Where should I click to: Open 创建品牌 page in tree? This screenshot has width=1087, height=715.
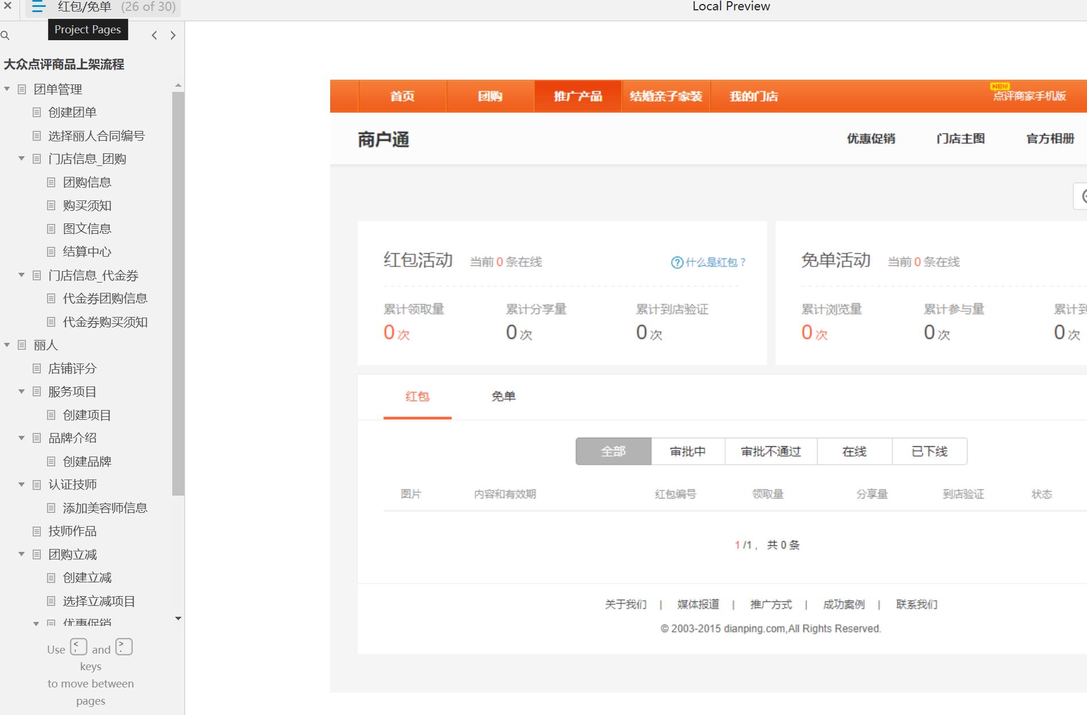click(87, 462)
